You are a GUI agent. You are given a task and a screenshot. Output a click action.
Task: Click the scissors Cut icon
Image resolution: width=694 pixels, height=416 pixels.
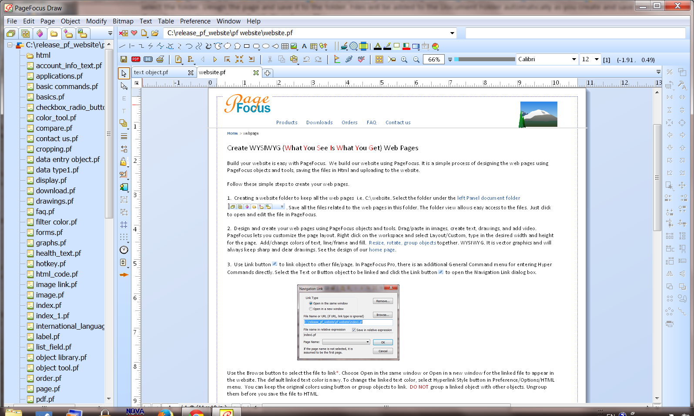coord(270,59)
